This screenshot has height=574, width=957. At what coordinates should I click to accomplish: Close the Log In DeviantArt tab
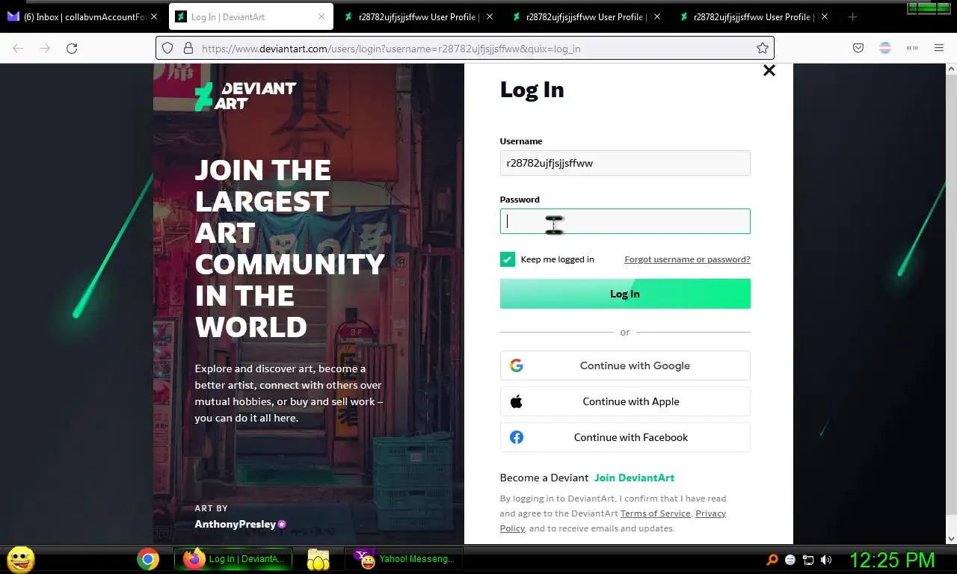(x=321, y=16)
